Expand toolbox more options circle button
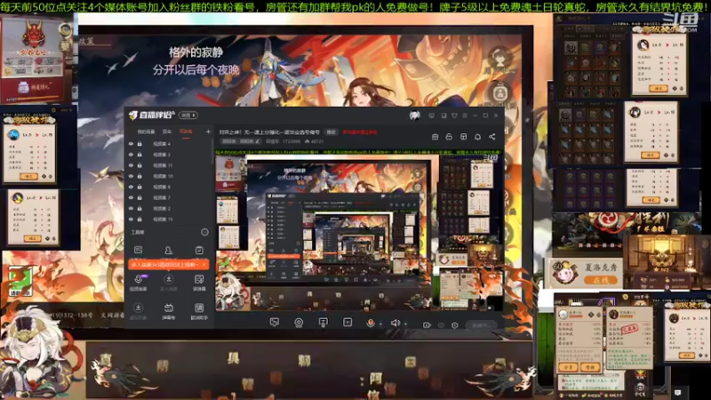 204,232
